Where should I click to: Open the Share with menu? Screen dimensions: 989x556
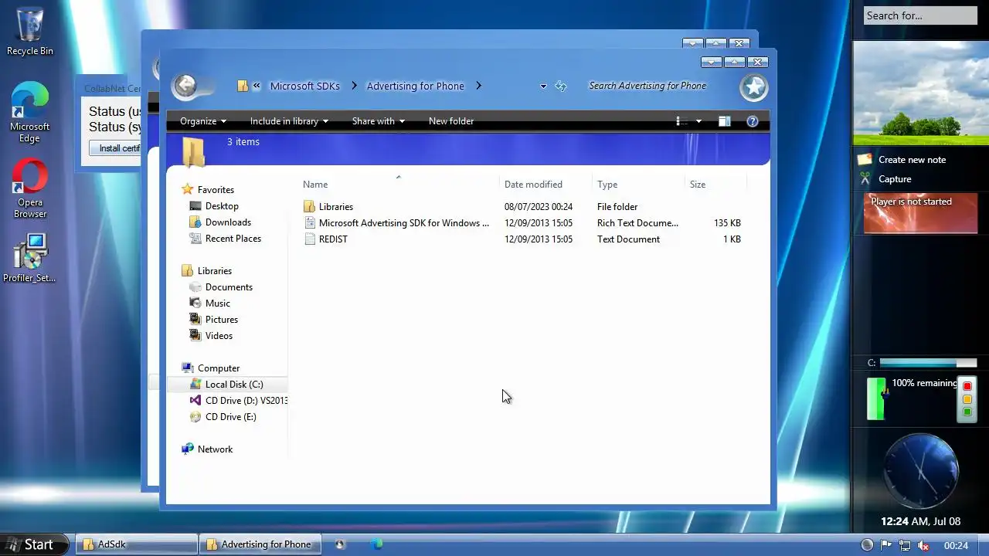(x=379, y=121)
